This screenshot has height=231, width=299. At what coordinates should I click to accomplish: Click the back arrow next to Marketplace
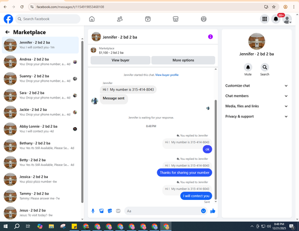pyautogui.click(x=7, y=32)
